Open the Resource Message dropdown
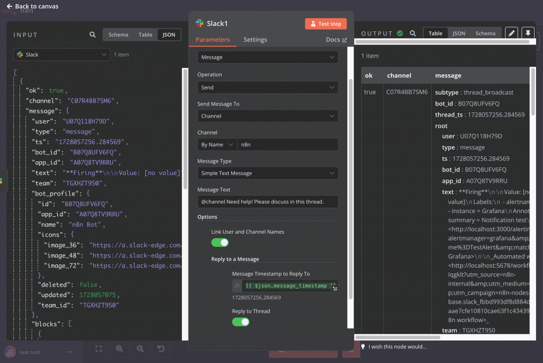The width and height of the screenshot is (543, 363). 268,57
